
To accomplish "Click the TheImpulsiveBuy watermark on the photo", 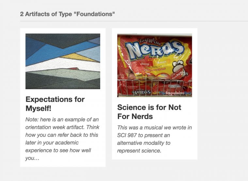I will point(175,93).
